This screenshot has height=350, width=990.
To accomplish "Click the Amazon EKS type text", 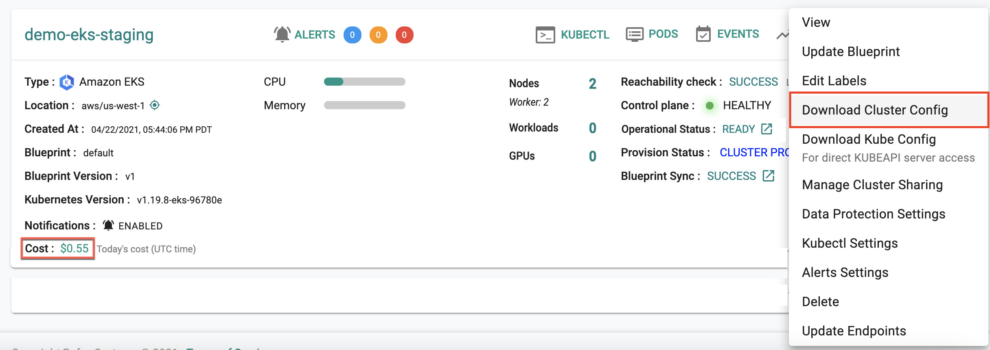I will pyautogui.click(x=112, y=82).
